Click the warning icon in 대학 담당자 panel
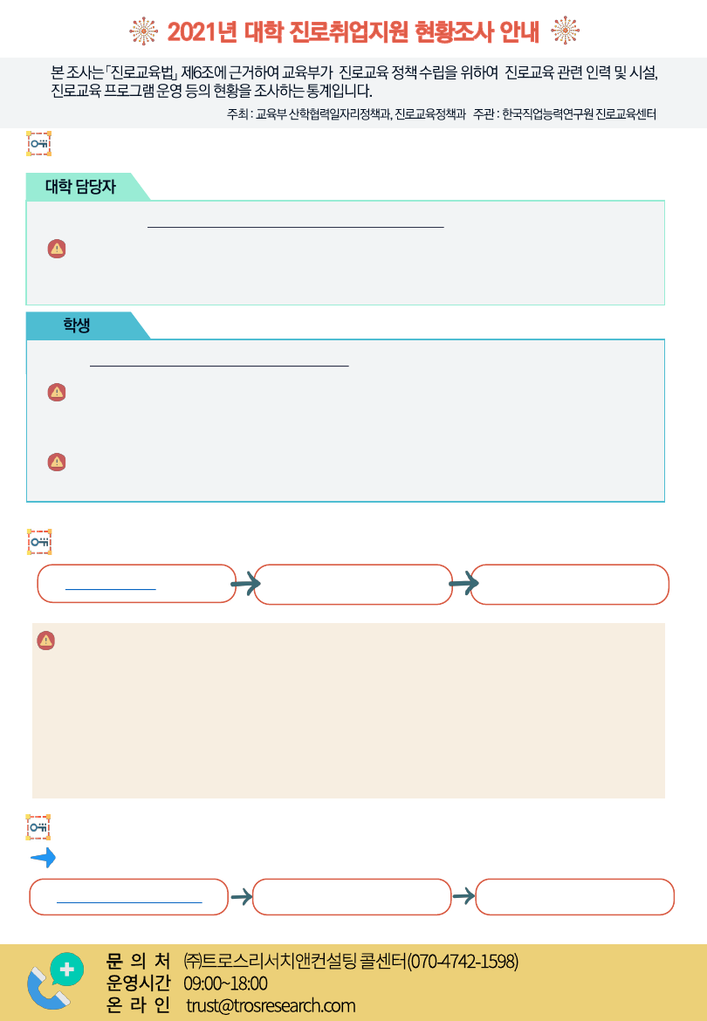This screenshot has width=707, height=1021. 57,249
